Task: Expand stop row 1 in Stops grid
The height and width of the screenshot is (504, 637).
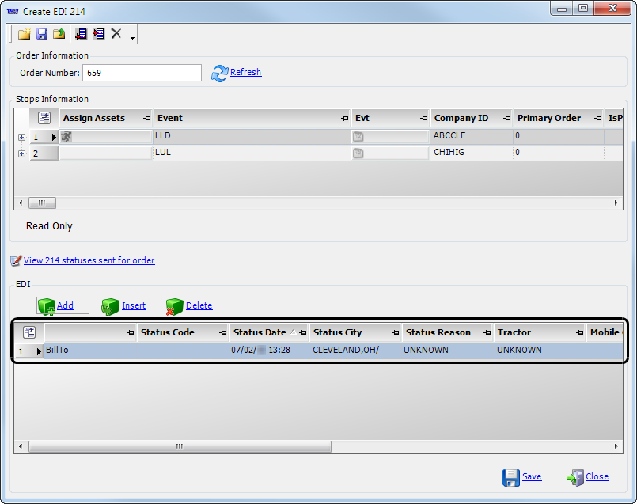Action: point(21,137)
